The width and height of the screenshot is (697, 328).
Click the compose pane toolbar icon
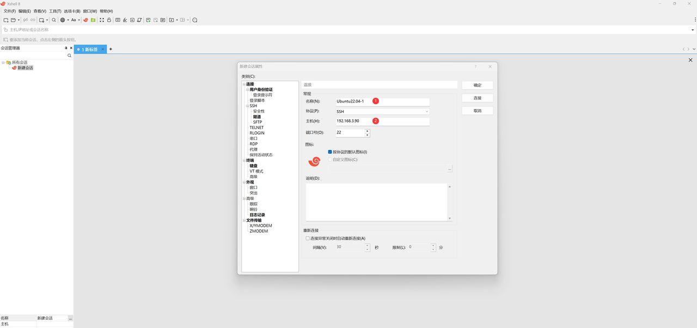pos(163,20)
